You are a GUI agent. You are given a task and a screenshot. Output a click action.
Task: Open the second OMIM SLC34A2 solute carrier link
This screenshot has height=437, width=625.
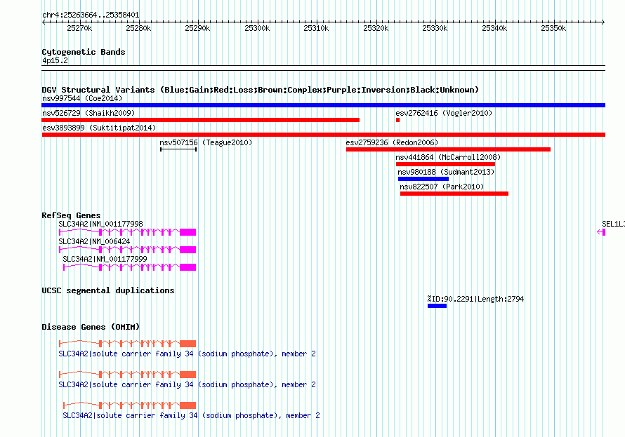(x=187, y=385)
